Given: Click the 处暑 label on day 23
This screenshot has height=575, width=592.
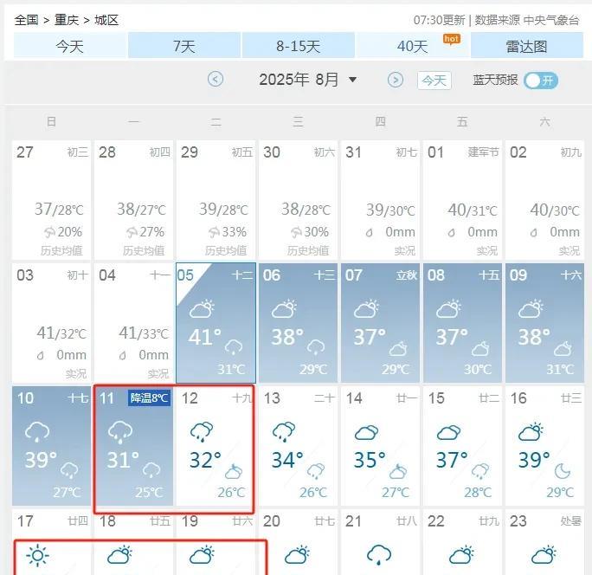Looking at the screenshot, I should 571,521.
